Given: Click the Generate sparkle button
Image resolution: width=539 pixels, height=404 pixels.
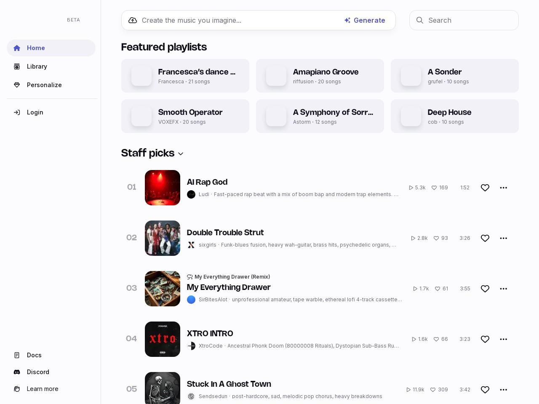Looking at the screenshot, I should 365,20.
